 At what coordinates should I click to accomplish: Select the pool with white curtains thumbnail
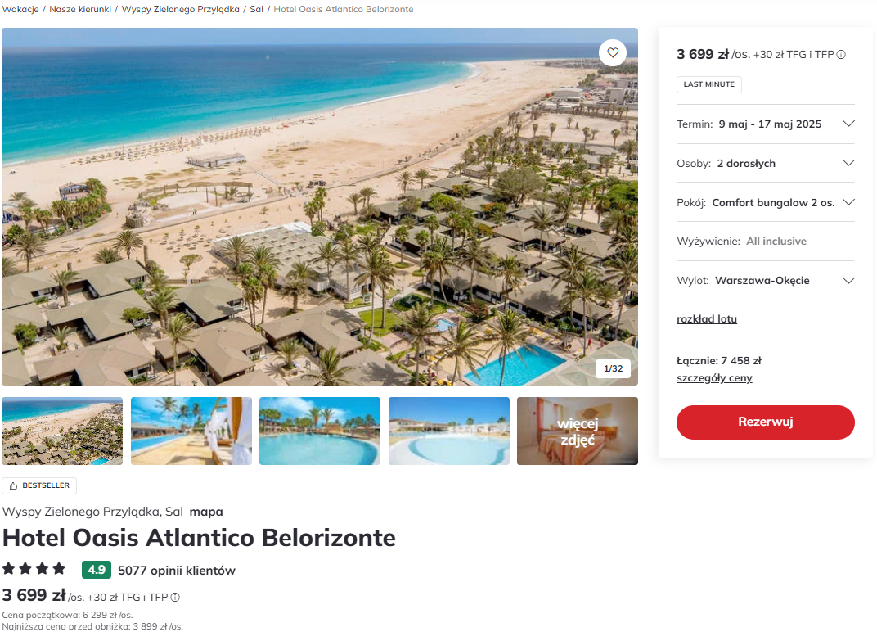[191, 431]
